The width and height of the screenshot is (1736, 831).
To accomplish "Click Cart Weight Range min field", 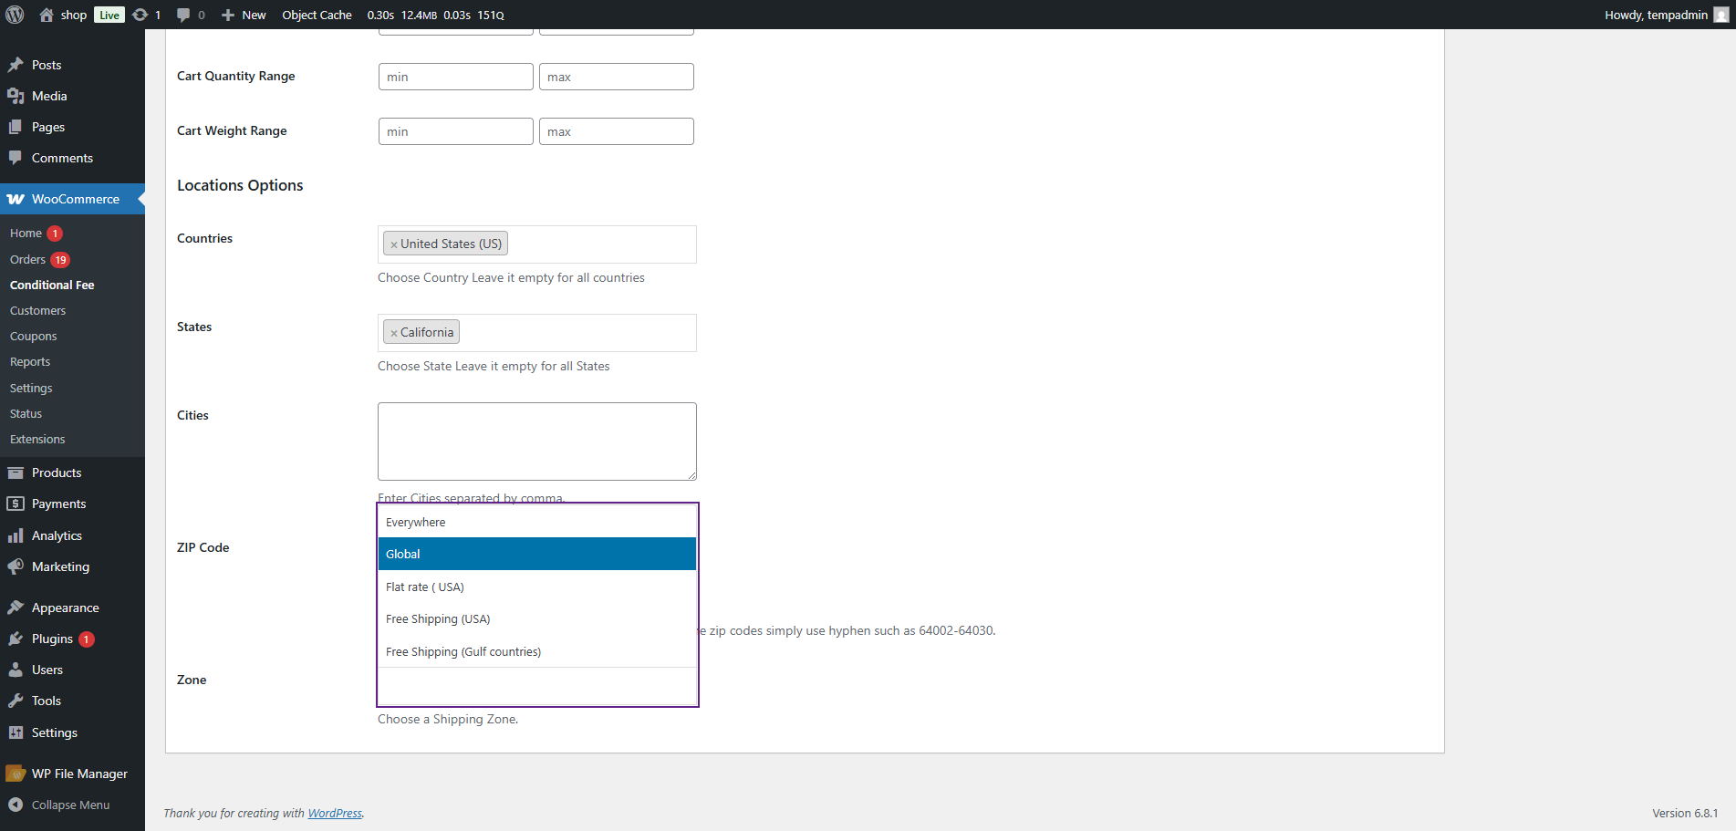I will [456, 131].
